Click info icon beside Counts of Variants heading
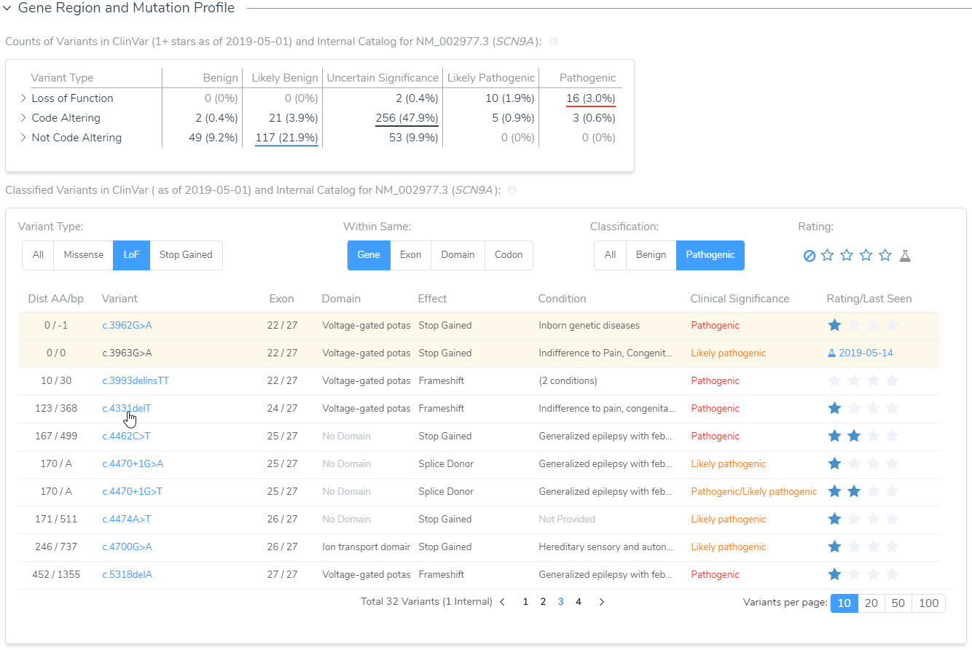Screen dimensions: 972x650 [553, 42]
